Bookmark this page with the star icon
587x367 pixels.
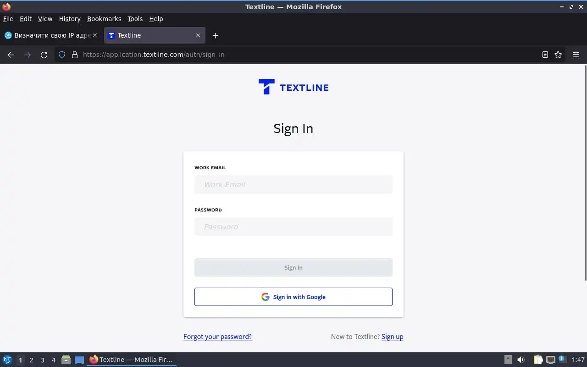tap(558, 55)
